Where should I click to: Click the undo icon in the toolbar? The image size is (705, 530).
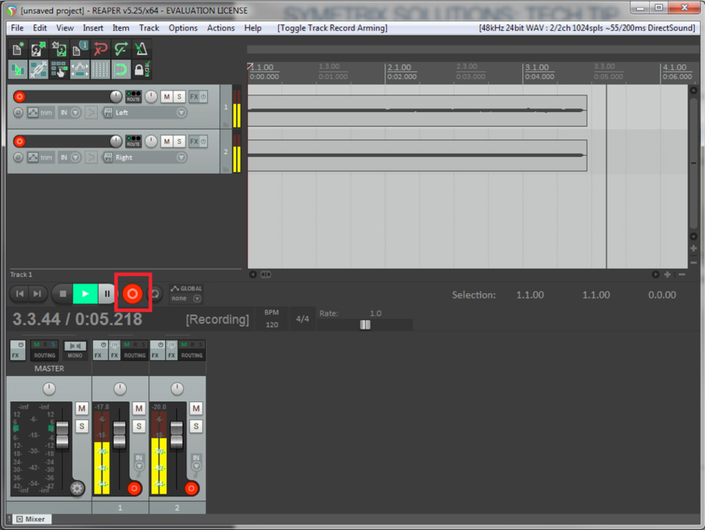(100, 49)
